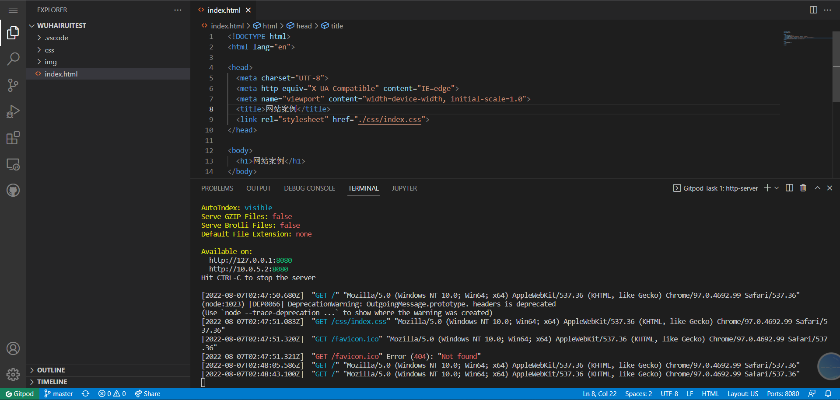Switch to the DEBUG CONSOLE tab
The width and height of the screenshot is (840, 400).
pyautogui.click(x=309, y=188)
